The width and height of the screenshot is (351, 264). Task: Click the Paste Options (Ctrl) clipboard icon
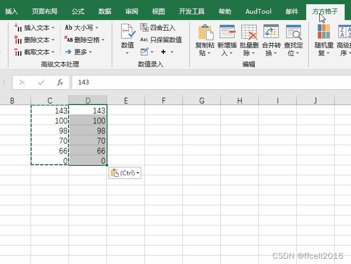tap(114, 173)
